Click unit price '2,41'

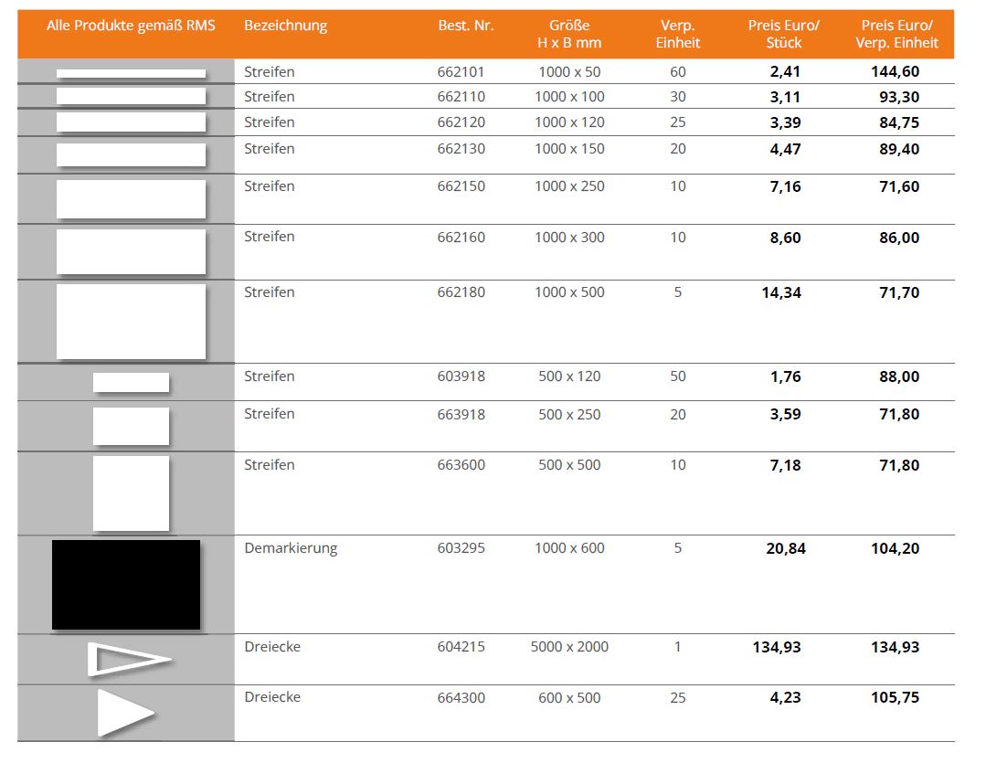(x=785, y=71)
